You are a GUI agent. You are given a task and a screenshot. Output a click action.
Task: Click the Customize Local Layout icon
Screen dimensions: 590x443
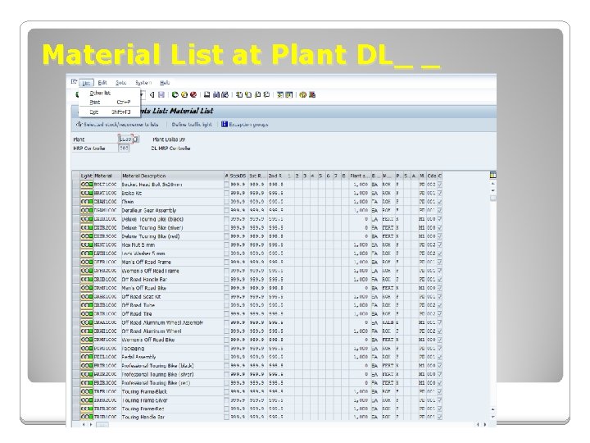312,95
